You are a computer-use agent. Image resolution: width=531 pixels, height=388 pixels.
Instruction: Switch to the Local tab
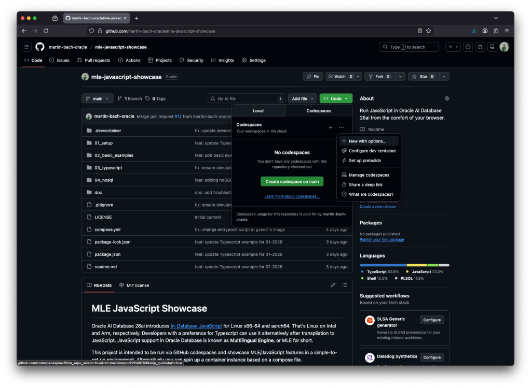(x=258, y=111)
